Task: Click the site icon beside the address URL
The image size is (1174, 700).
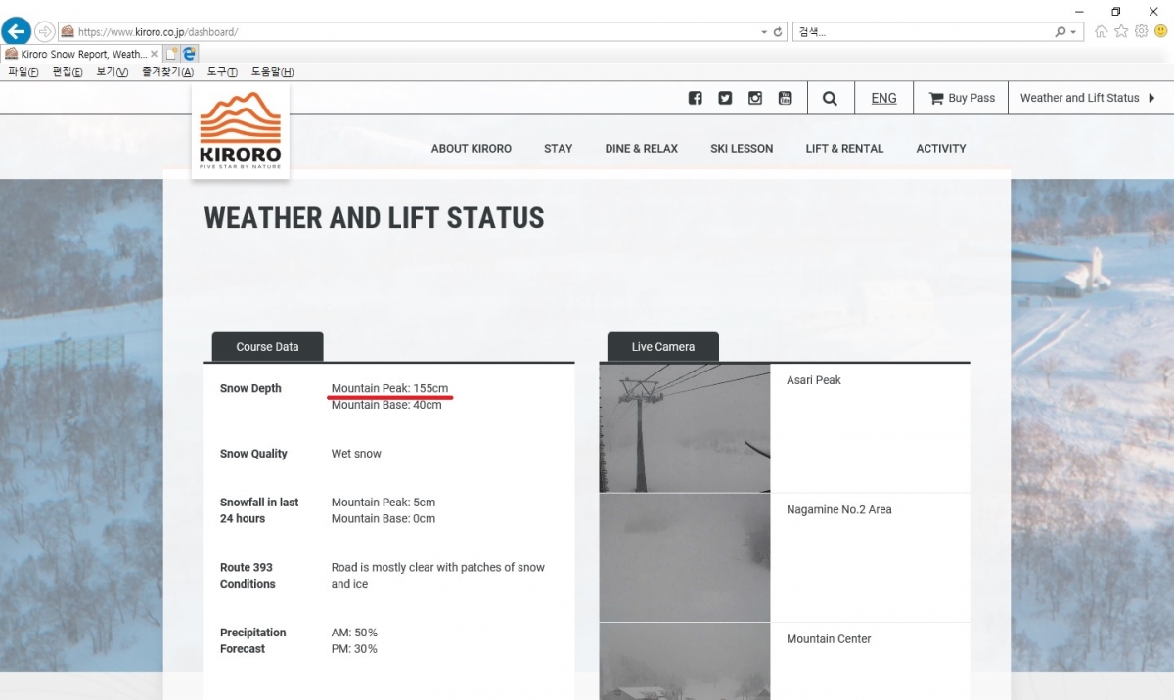Action: (68, 32)
